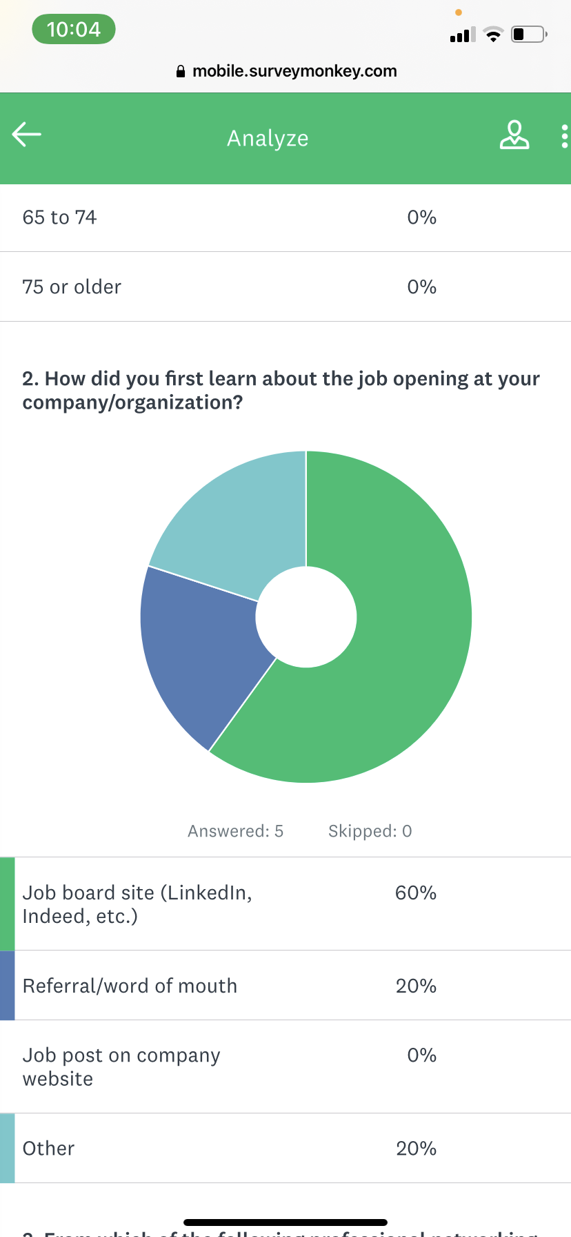Select the mobile.surveymonkey.com address bar
The width and height of the screenshot is (571, 1237).
pos(294,71)
